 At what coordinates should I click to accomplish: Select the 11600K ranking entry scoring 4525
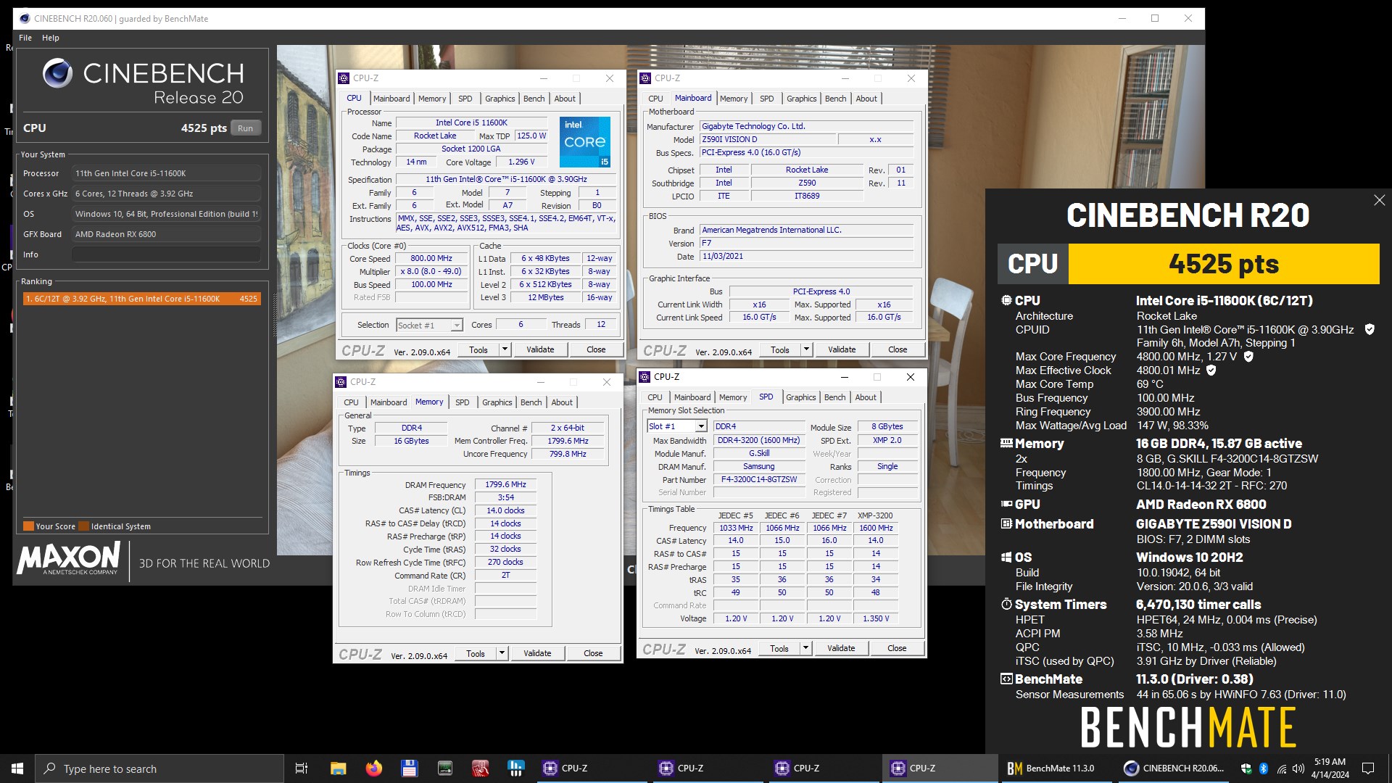coord(141,299)
